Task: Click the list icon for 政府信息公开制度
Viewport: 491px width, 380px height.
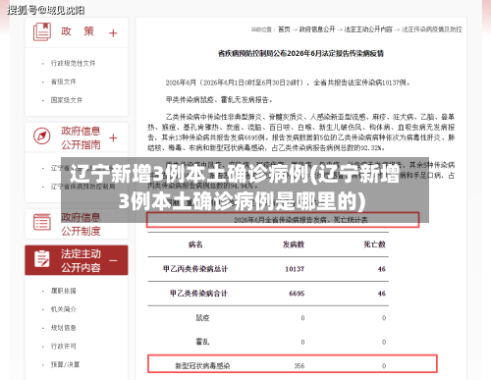Action: click(42, 222)
